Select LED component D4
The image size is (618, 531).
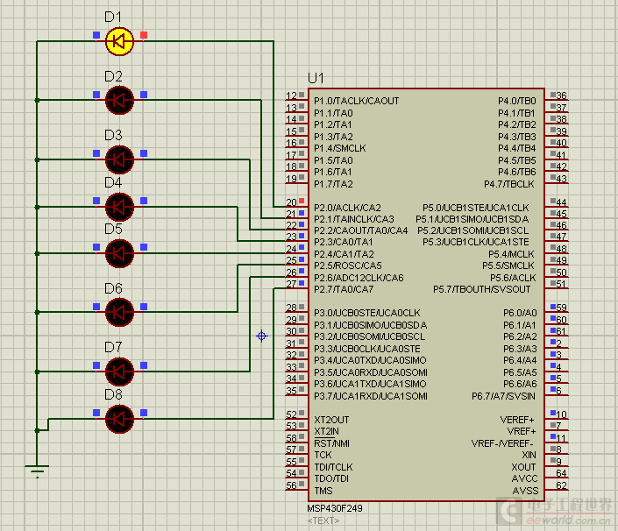click(x=119, y=207)
